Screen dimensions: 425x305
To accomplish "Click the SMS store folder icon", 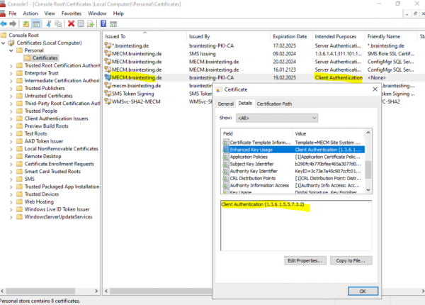I will coord(19,179).
